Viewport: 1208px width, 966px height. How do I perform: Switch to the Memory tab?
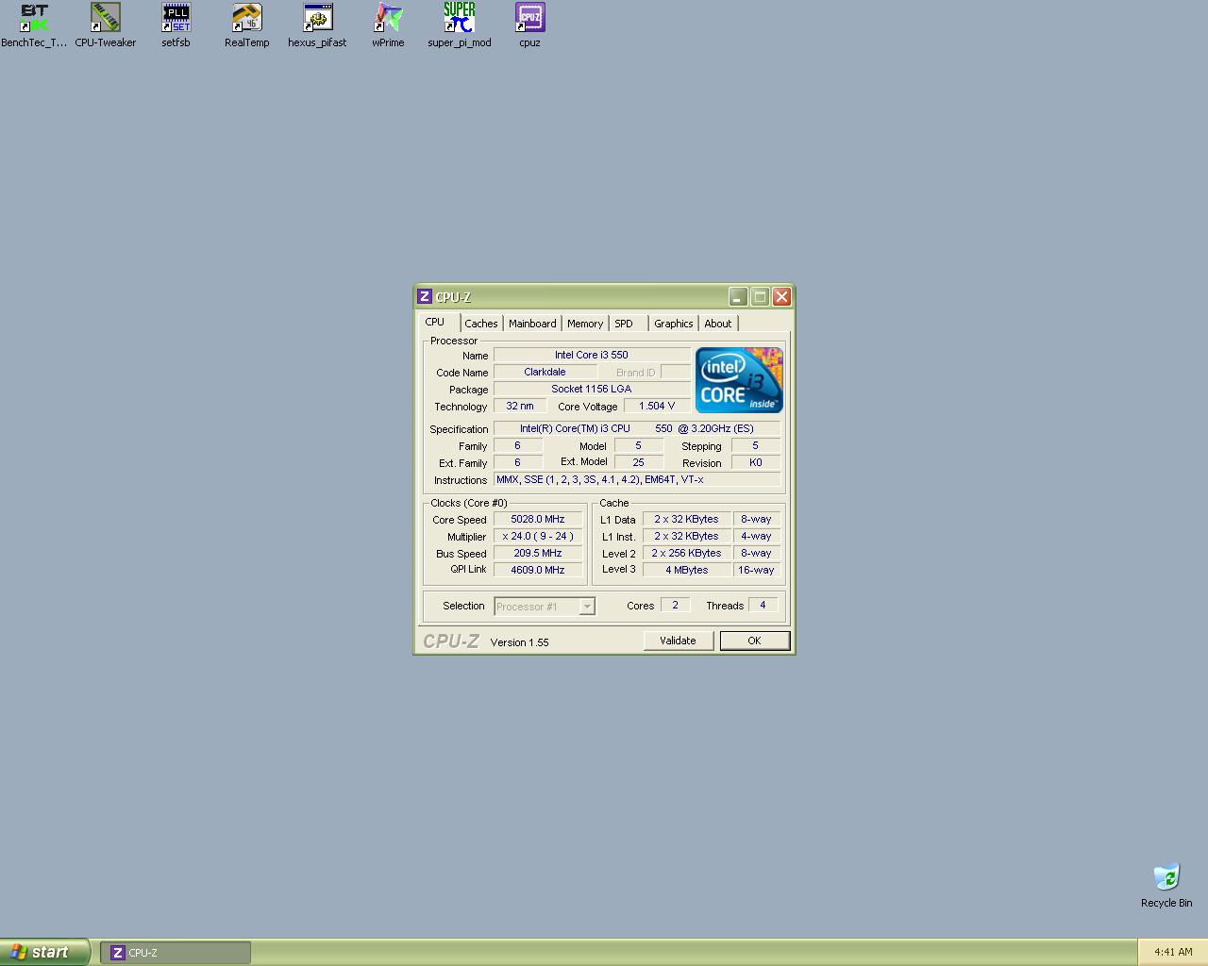tap(585, 324)
